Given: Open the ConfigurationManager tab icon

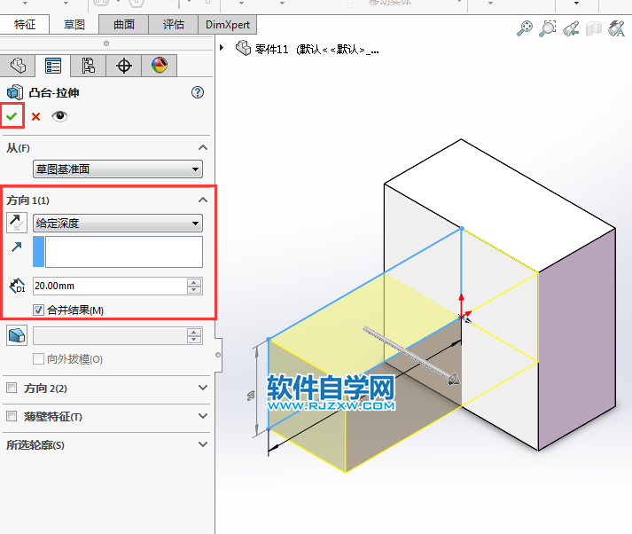Looking at the screenshot, I should [89, 66].
